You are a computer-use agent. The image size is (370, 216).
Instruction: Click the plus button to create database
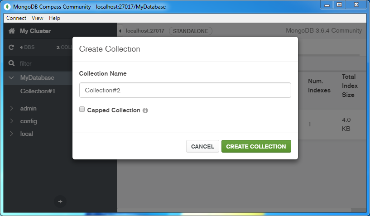pyautogui.click(x=60, y=202)
